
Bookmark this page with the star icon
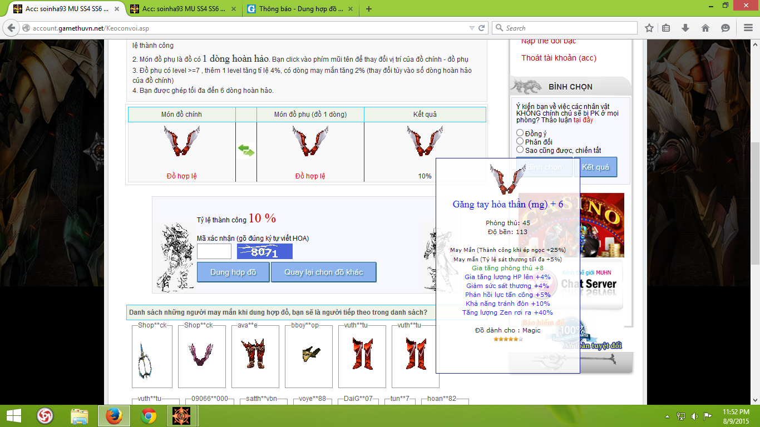click(x=649, y=28)
